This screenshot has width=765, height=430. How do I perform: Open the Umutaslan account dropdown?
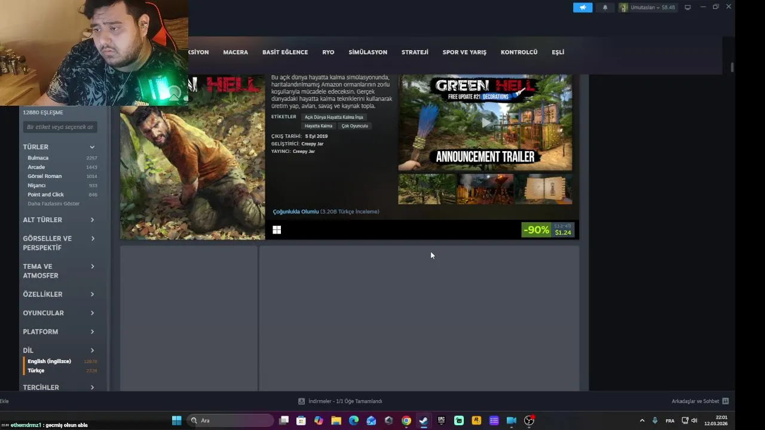647,7
